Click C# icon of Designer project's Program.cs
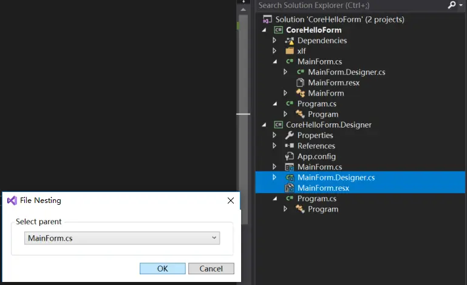The image size is (467, 285). tap(290, 198)
